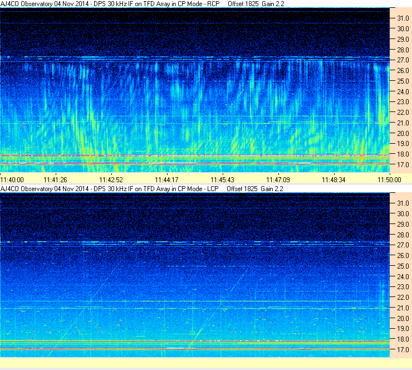Click the 28.0 frequency label in RCP panel
Screen dimensions: 412x370
point(403,50)
